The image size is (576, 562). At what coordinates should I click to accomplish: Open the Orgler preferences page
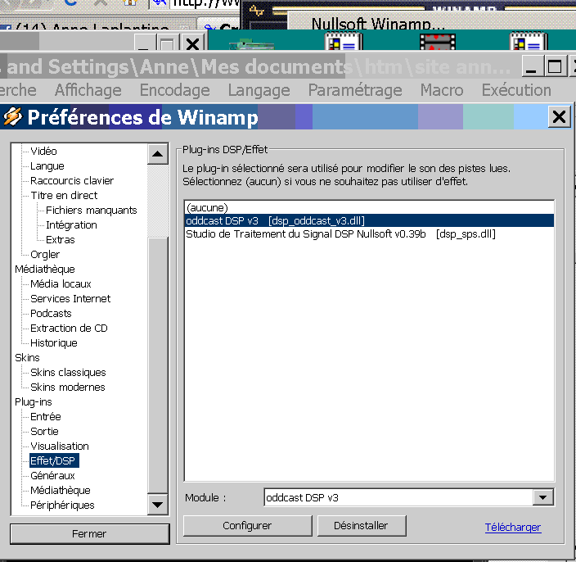45,254
